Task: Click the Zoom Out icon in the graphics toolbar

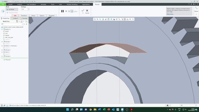Action: pyautogui.click(x=100, y=19)
